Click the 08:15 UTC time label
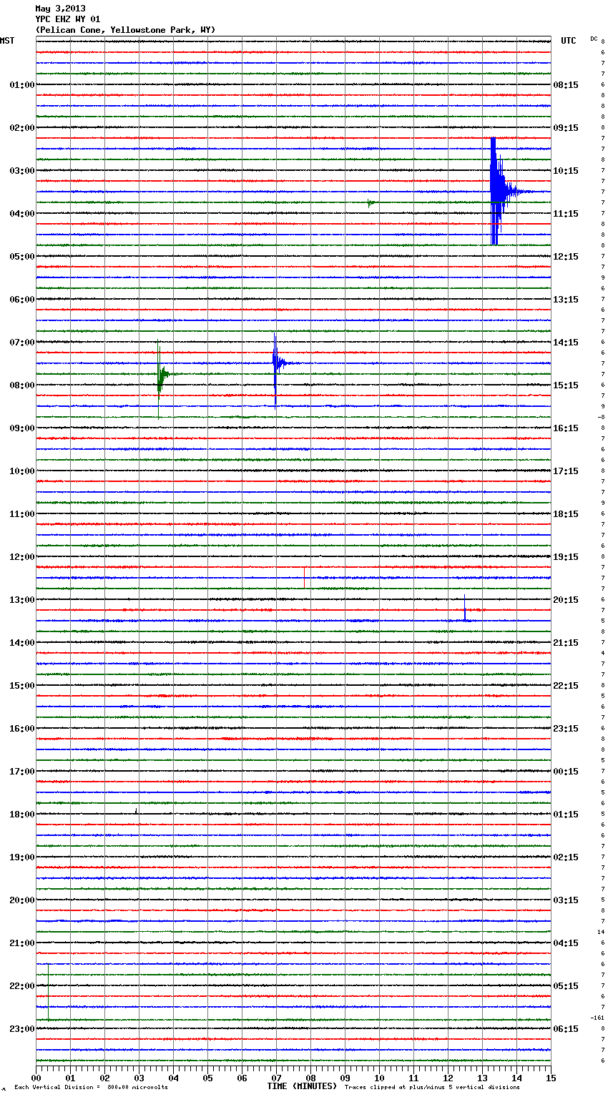The height and width of the screenshot is (1097, 608). 566,85
